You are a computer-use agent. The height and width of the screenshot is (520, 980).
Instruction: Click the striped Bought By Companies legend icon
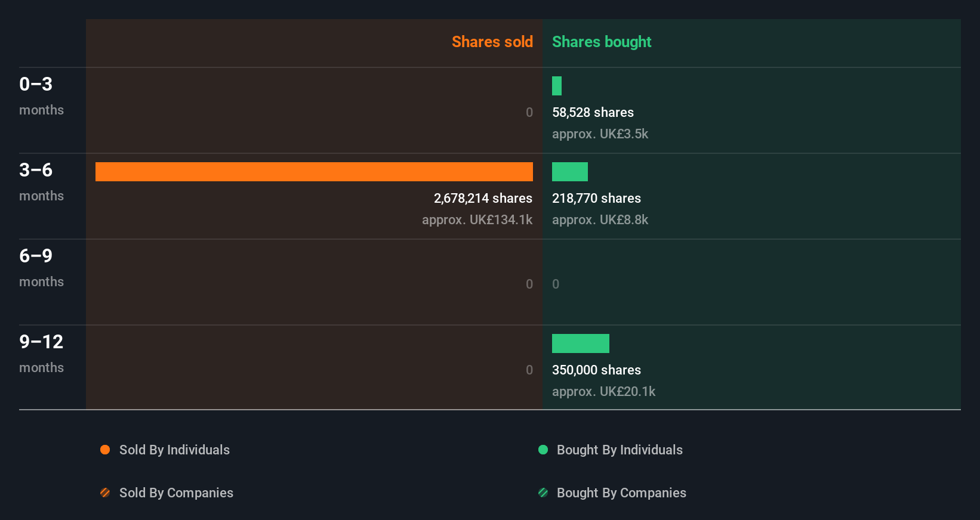pyautogui.click(x=543, y=493)
